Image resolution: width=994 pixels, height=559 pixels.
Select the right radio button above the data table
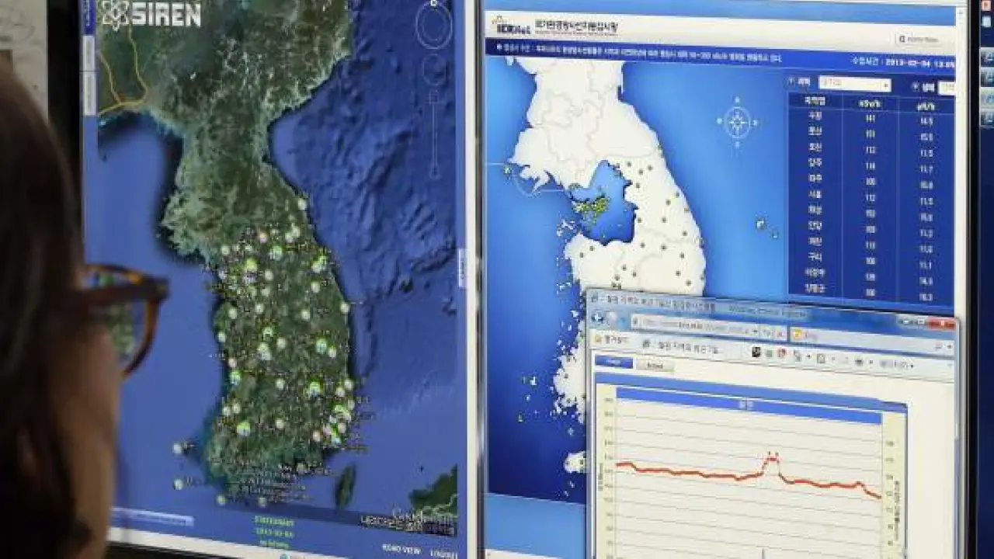(916, 87)
